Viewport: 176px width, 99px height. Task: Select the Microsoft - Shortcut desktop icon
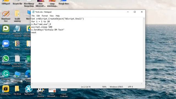pyautogui.click(x=17, y=29)
